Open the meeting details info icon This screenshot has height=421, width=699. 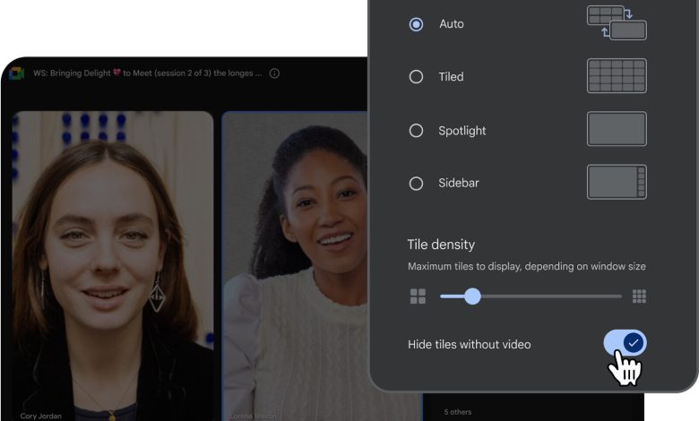click(x=274, y=73)
